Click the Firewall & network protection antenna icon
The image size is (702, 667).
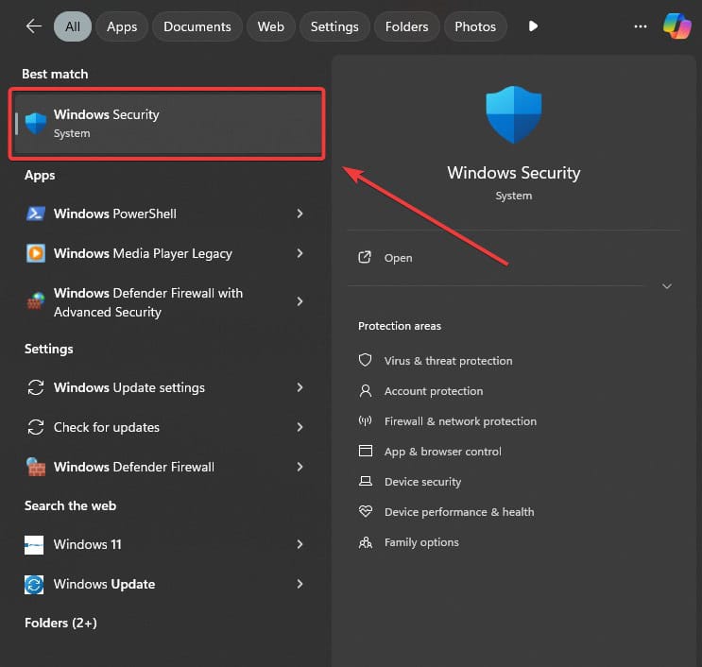[366, 420]
